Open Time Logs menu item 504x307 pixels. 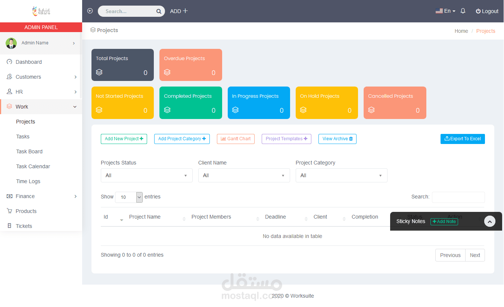[x=28, y=181]
